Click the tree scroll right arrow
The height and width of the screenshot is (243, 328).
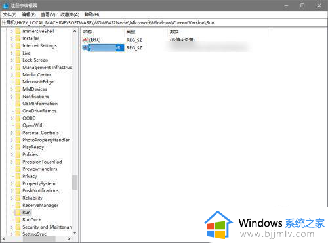[x=69, y=239]
